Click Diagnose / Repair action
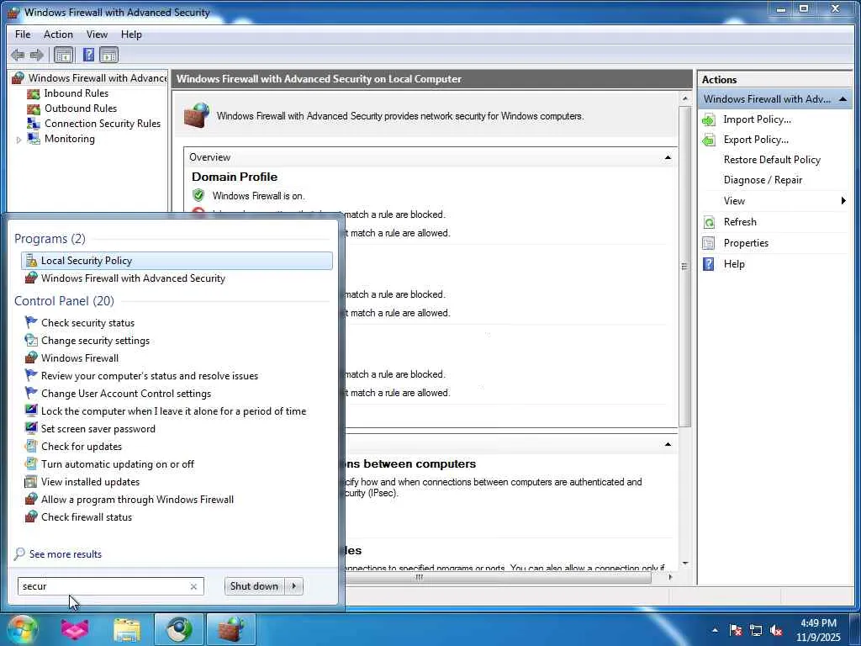This screenshot has width=861, height=646. pyautogui.click(x=763, y=180)
